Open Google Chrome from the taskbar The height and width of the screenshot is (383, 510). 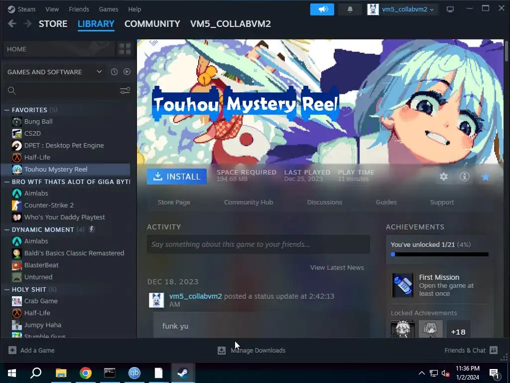click(86, 373)
